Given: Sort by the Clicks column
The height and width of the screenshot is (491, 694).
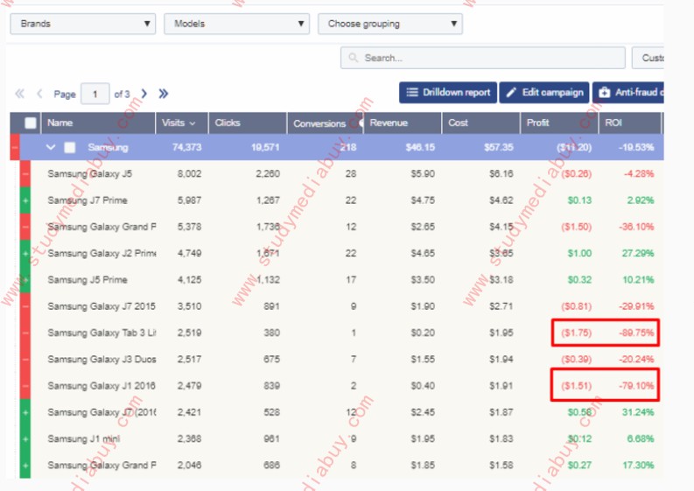Looking at the screenshot, I should (248, 123).
